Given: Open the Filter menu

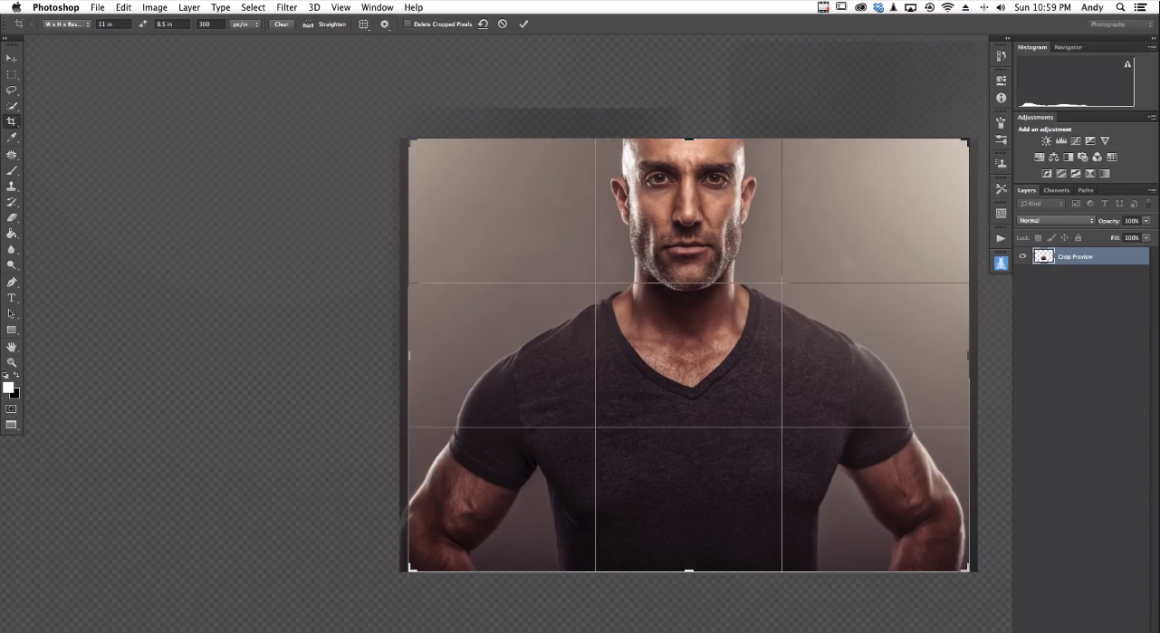Looking at the screenshot, I should pyautogui.click(x=286, y=7).
